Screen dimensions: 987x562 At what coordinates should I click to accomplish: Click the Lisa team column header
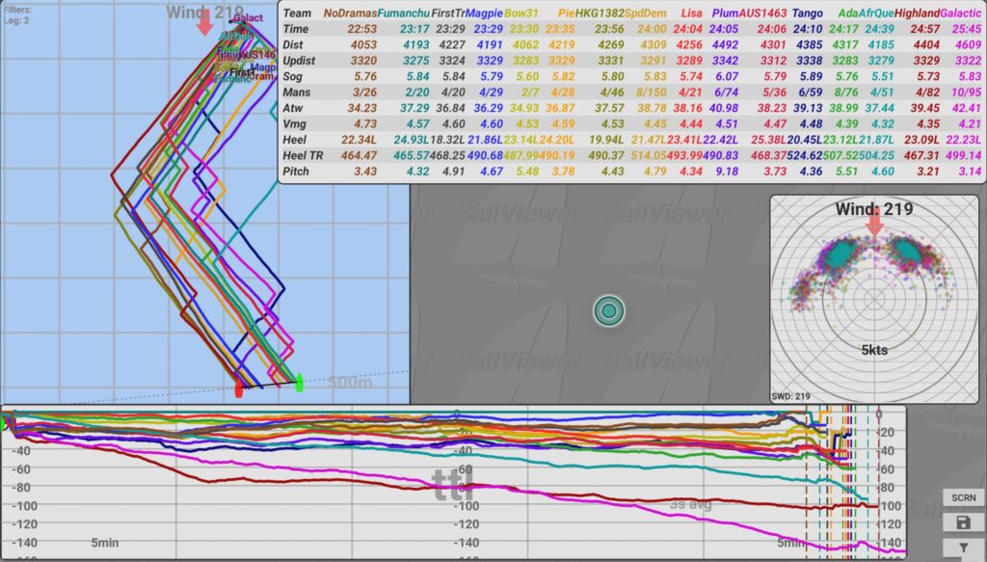coord(691,13)
